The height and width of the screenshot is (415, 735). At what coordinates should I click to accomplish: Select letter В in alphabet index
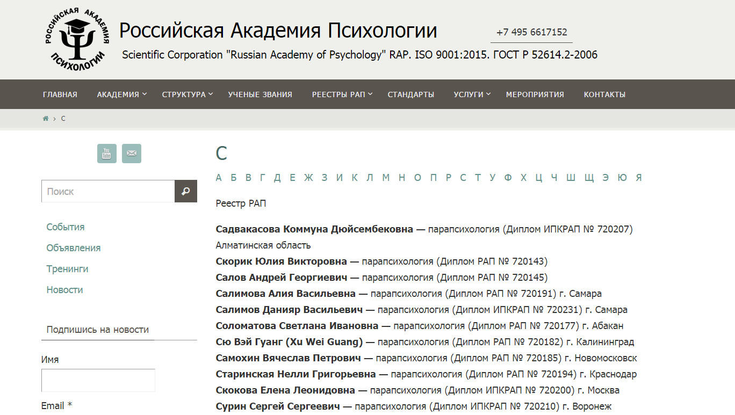point(248,178)
